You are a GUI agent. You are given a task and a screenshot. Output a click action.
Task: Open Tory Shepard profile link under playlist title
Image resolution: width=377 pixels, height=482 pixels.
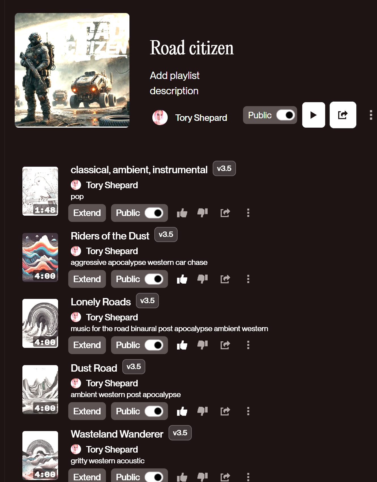click(201, 118)
